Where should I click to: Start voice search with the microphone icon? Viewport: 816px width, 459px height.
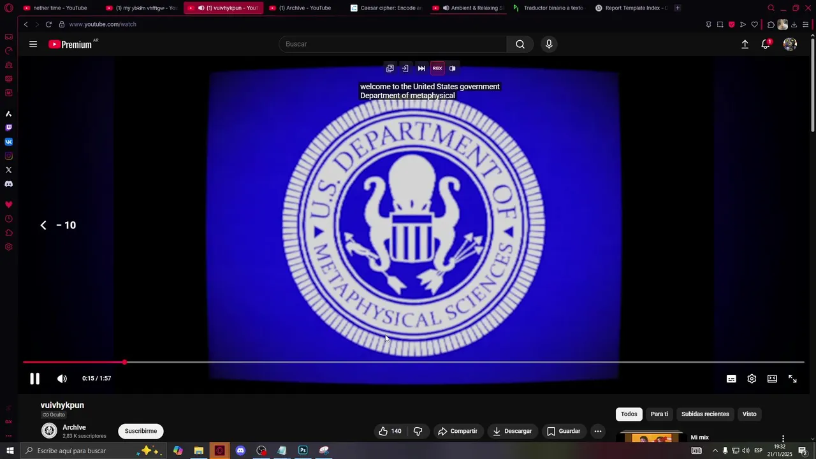pos(549,44)
